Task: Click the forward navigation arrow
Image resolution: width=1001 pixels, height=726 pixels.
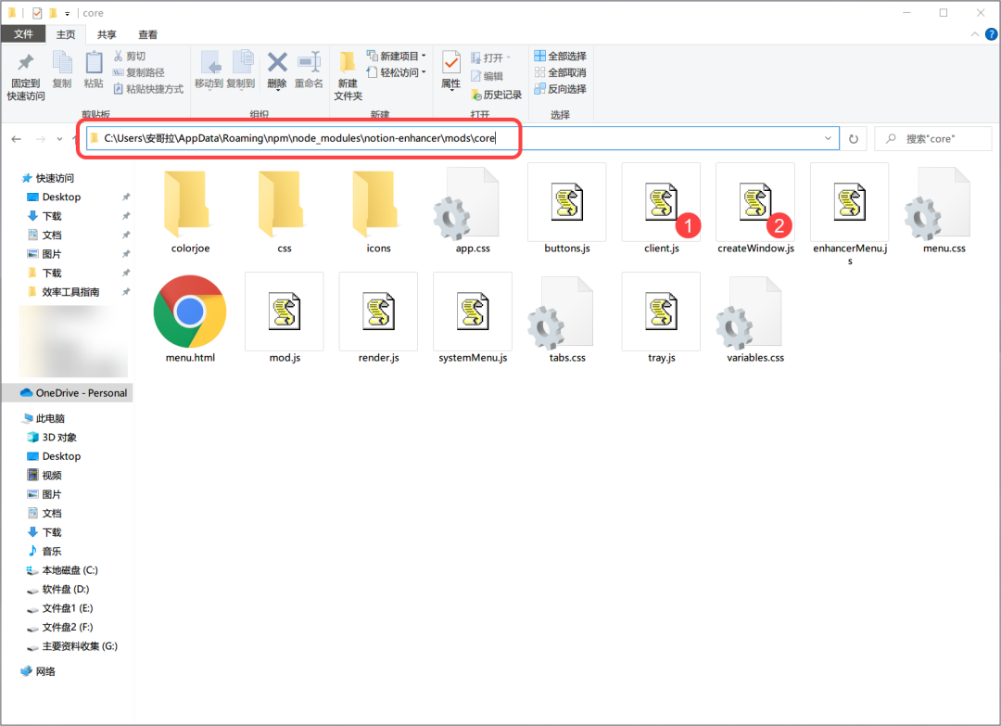Action: 40,138
